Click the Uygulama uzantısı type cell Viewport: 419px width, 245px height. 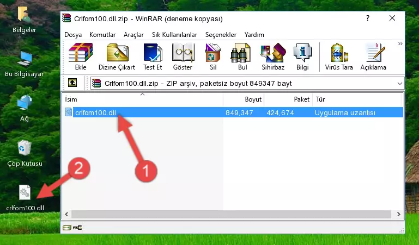coord(345,112)
